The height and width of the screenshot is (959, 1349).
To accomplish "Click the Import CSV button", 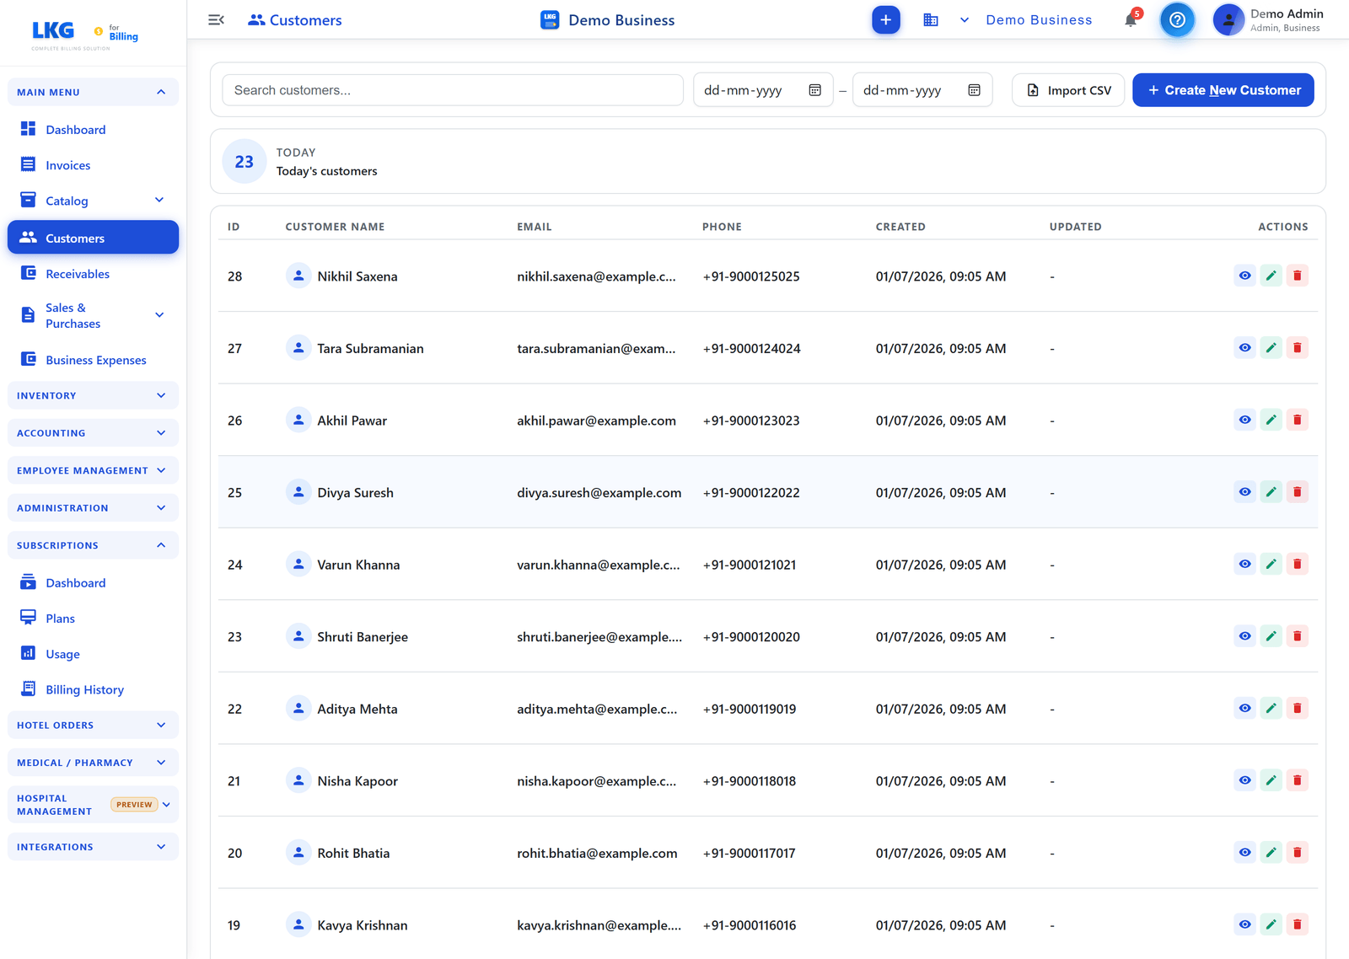I will (1068, 90).
